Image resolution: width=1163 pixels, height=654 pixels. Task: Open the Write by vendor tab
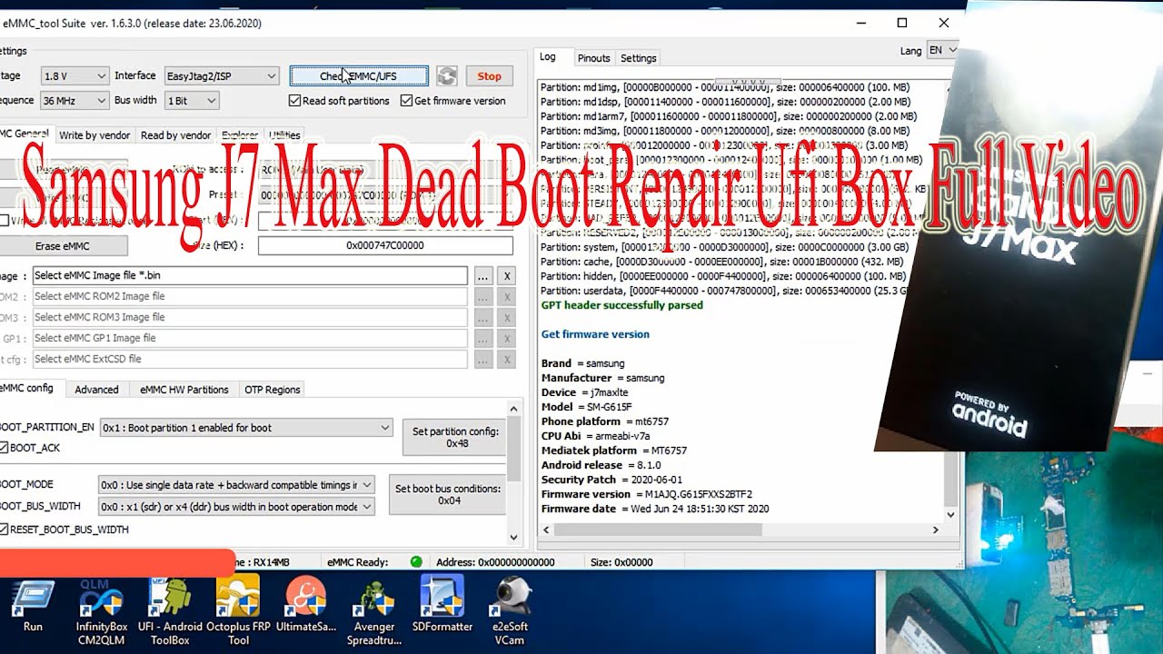(x=94, y=135)
